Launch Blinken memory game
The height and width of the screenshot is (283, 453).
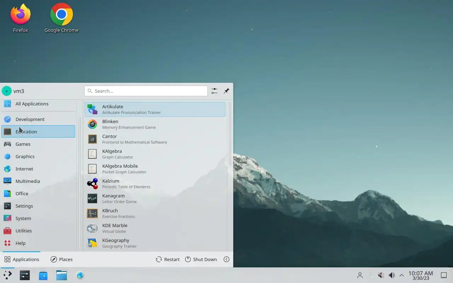click(155, 124)
